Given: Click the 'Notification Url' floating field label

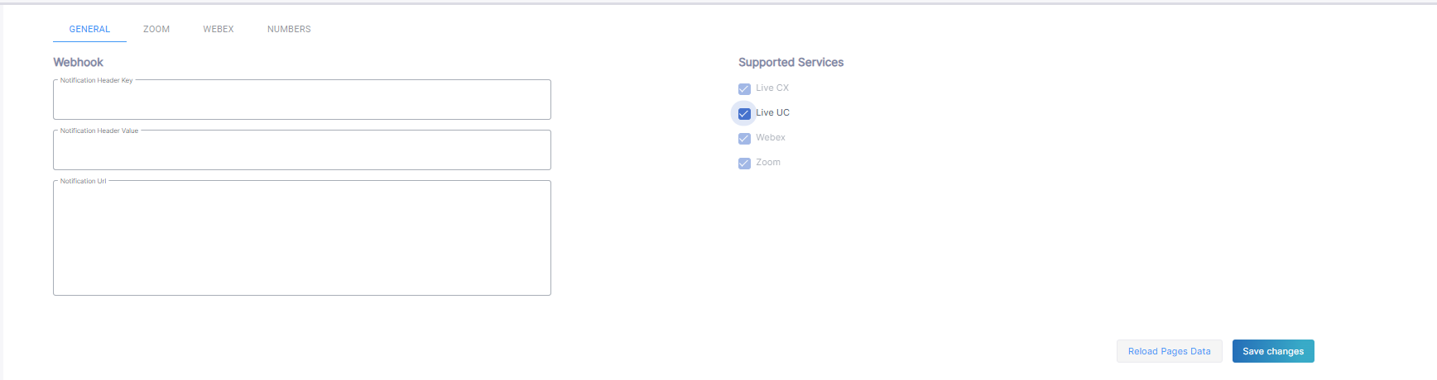Looking at the screenshot, I should [x=83, y=181].
